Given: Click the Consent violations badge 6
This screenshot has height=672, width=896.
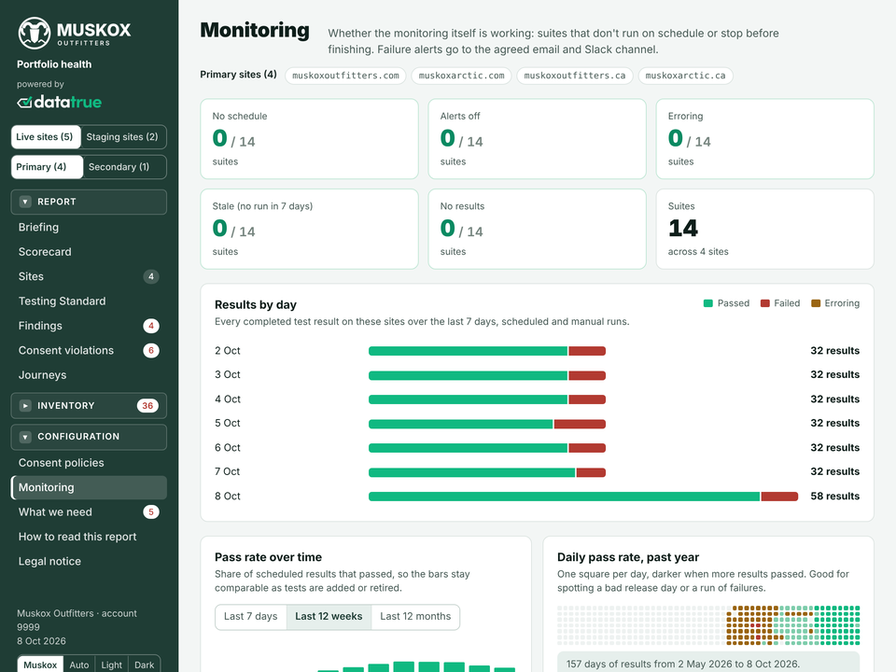Looking at the screenshot, I should point(151,350).
